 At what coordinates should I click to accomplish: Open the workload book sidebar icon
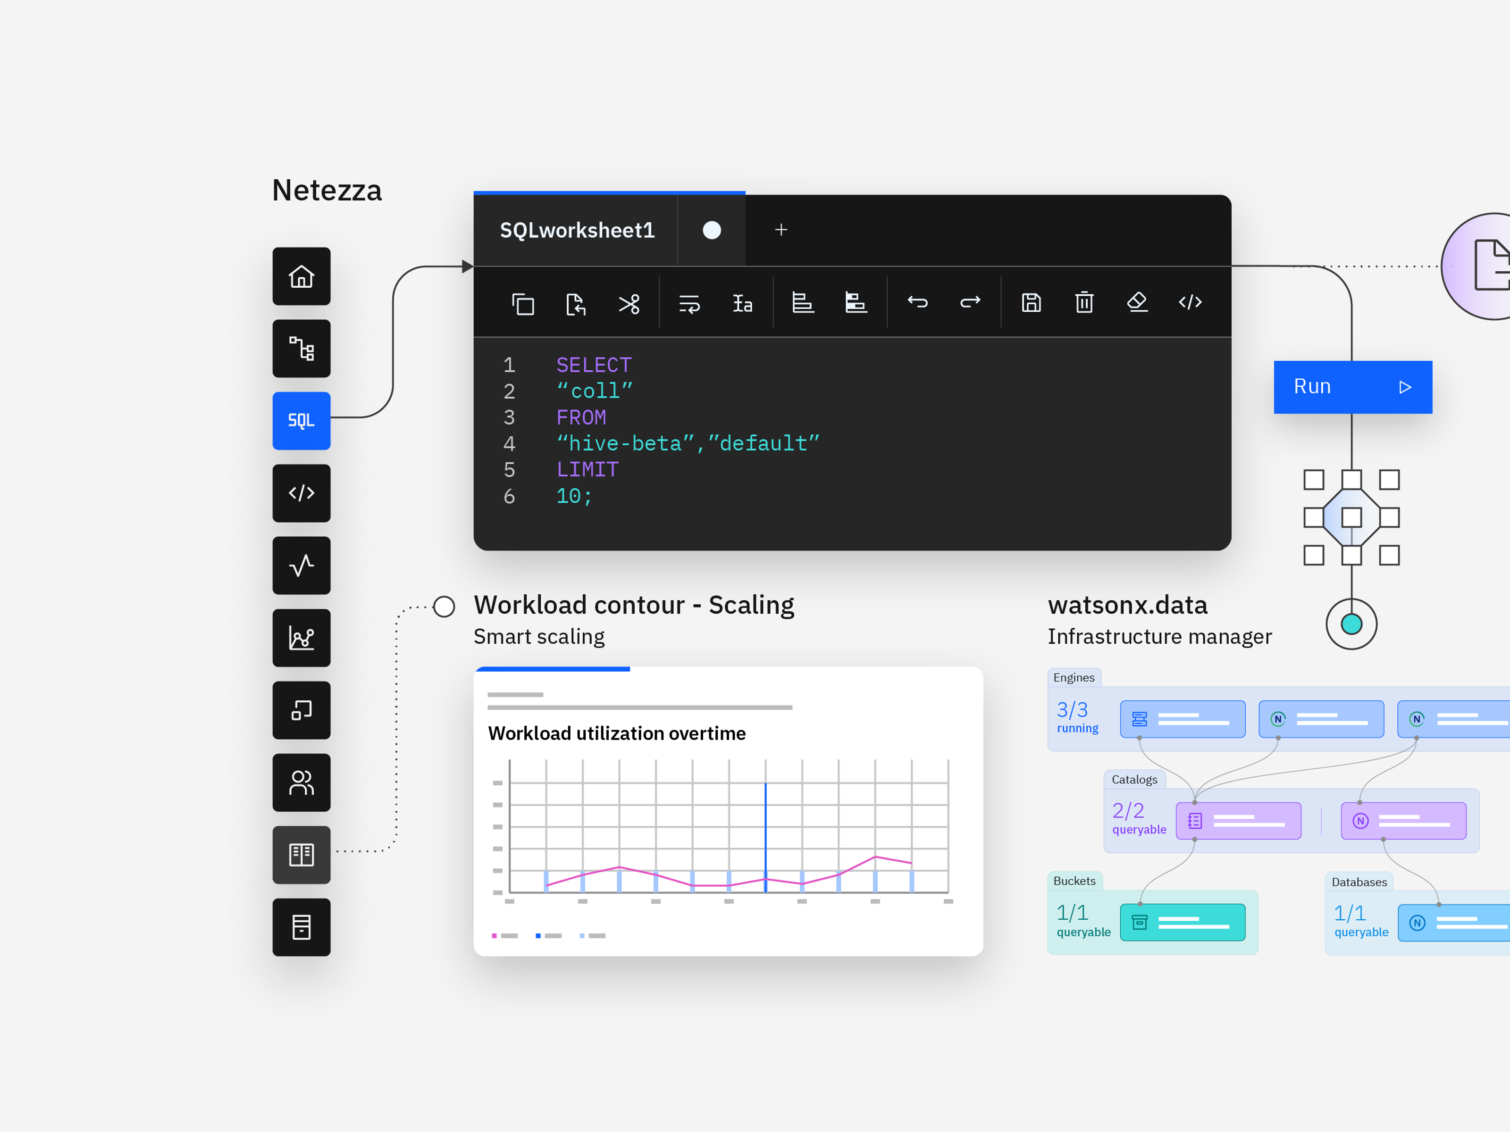pos(301,855)
